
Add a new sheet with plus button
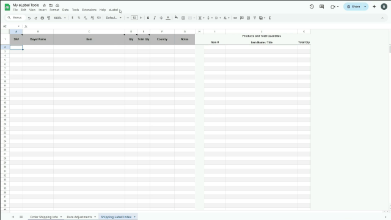(x=13, y=217)
